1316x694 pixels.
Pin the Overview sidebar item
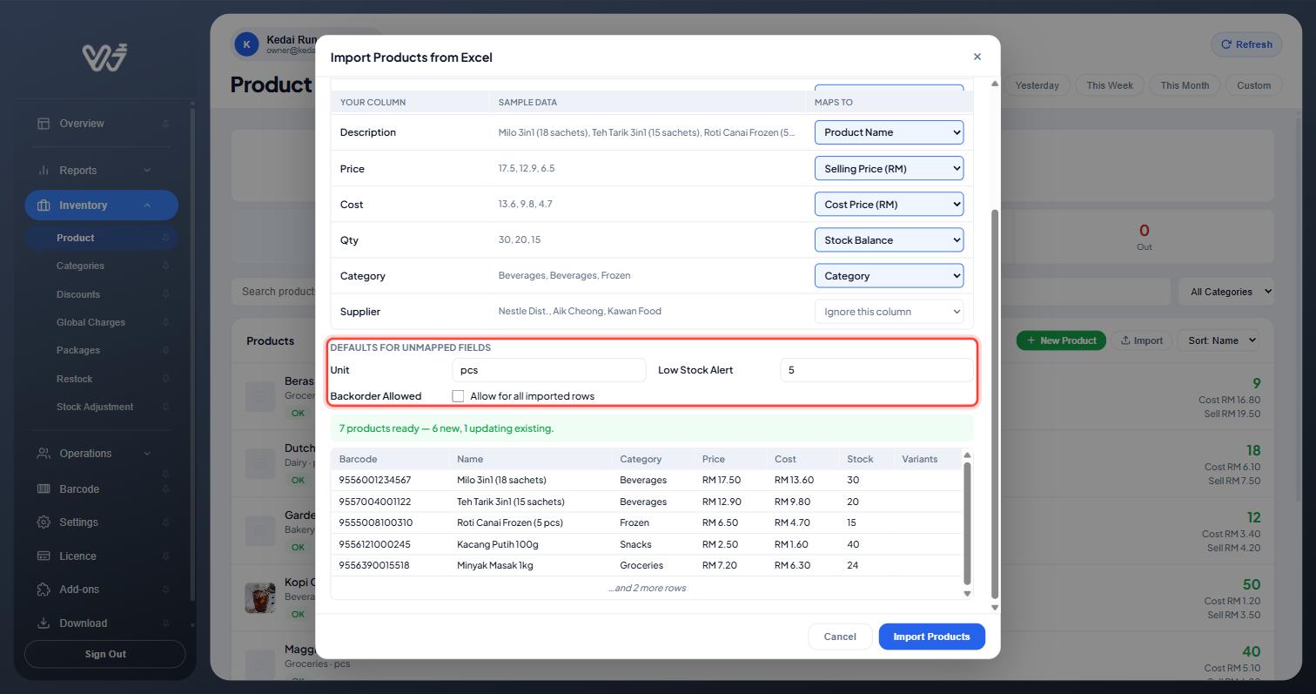pos(165,124)
